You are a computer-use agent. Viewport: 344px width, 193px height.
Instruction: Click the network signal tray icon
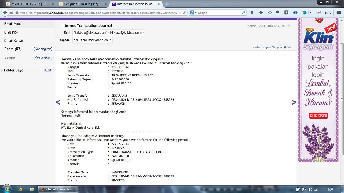pos(316,189)
